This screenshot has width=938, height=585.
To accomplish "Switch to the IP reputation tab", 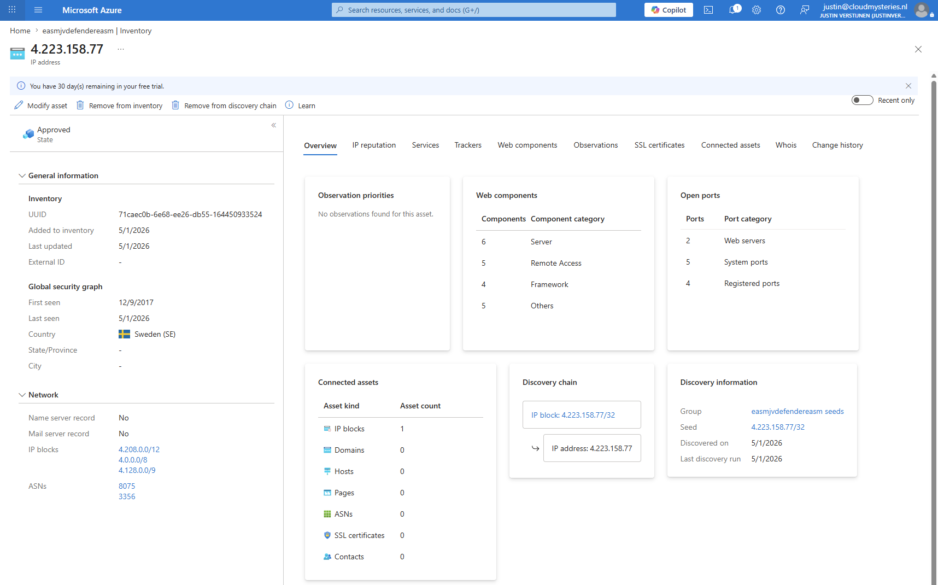I will 374,145.
